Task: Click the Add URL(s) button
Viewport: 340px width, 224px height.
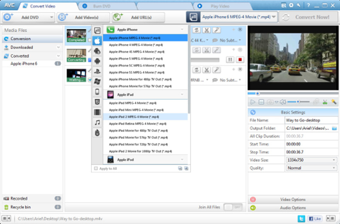Action: 139,17
